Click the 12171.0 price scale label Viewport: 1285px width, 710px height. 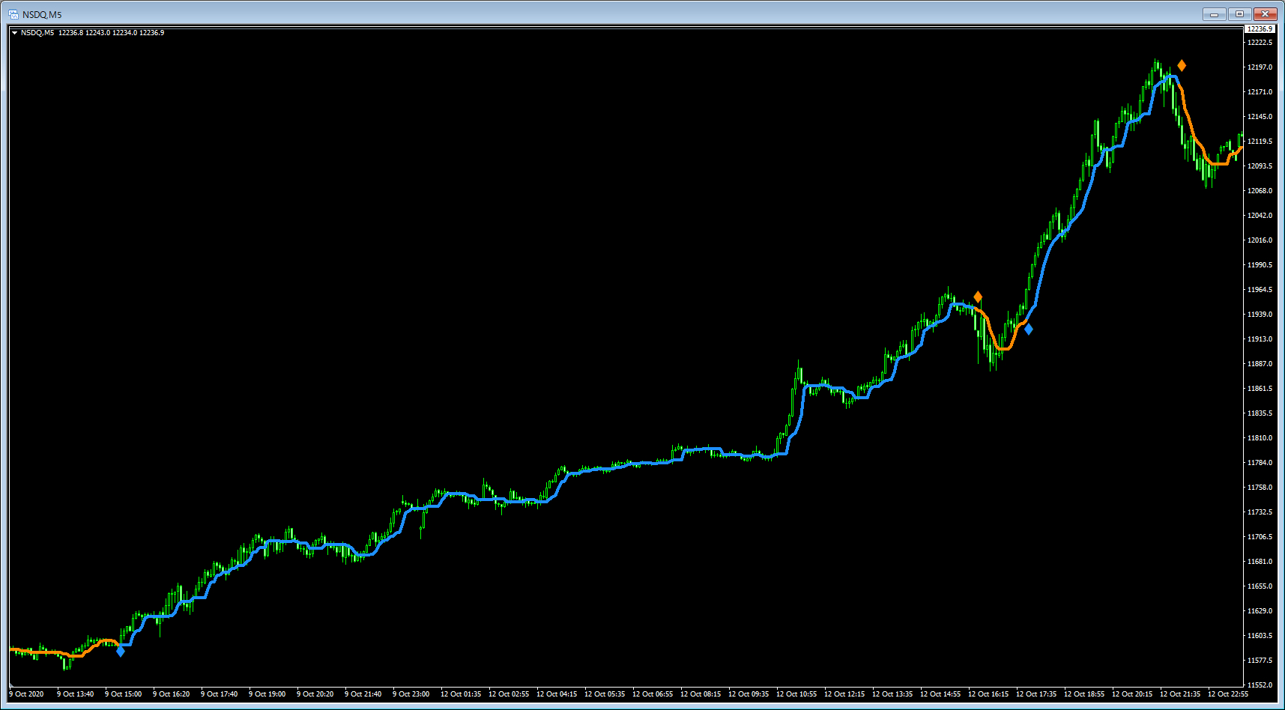tap(1260, 92)
